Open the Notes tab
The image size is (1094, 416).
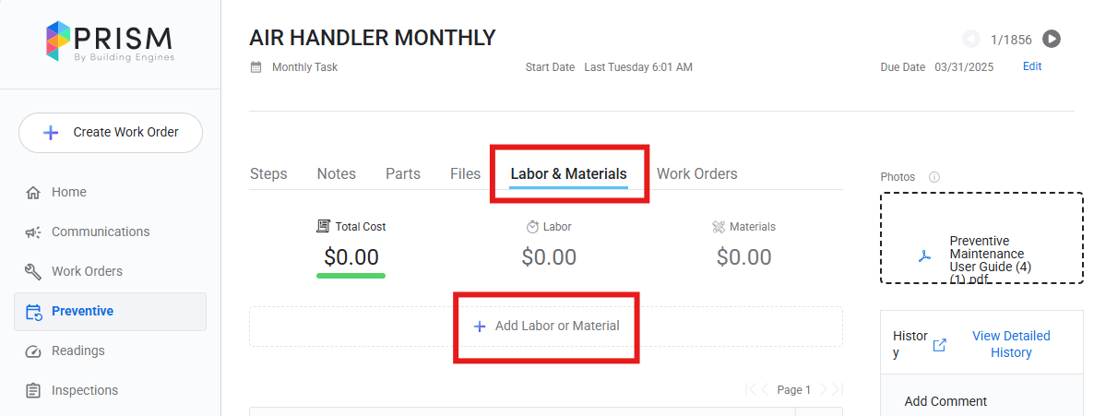[337, 173]
